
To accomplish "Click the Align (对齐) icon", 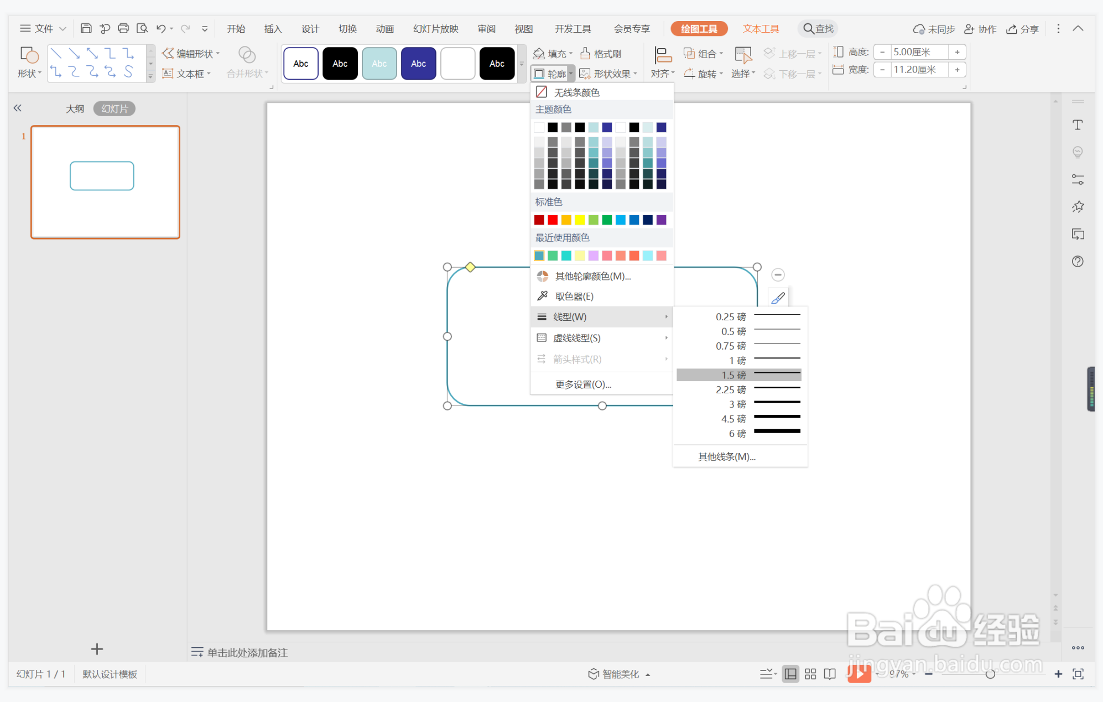I will coord(663,55).
